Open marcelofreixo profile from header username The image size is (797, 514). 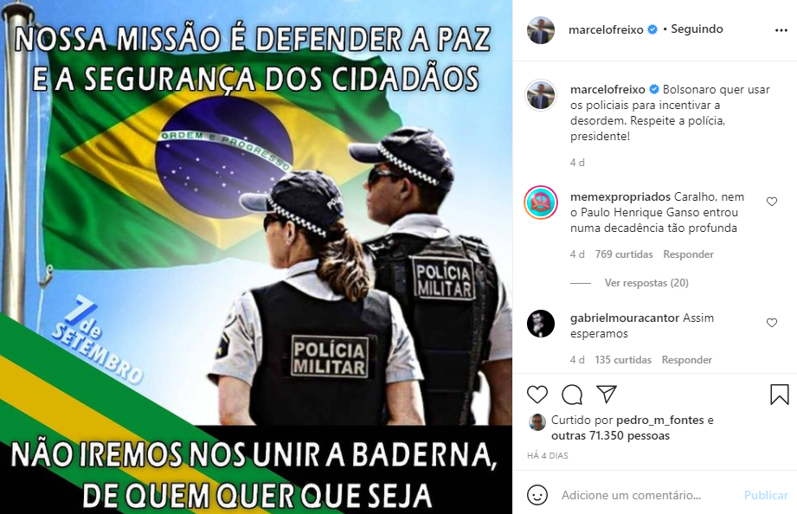606,29
